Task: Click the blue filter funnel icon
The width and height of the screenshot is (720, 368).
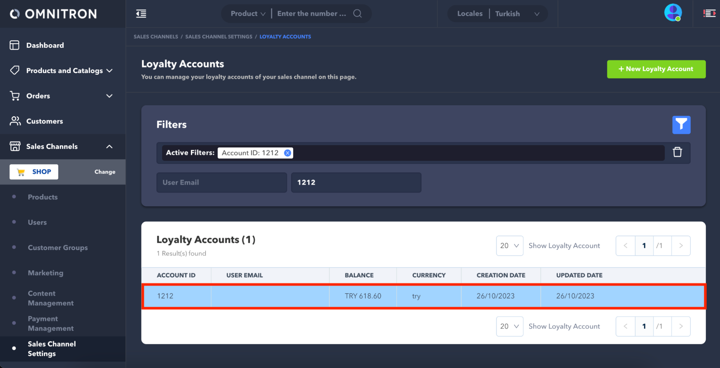Action: [x=681, y=125]
